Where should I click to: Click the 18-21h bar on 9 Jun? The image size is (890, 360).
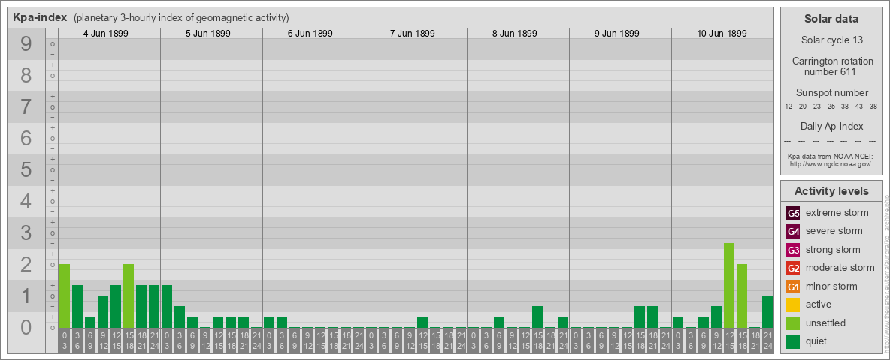652,316
